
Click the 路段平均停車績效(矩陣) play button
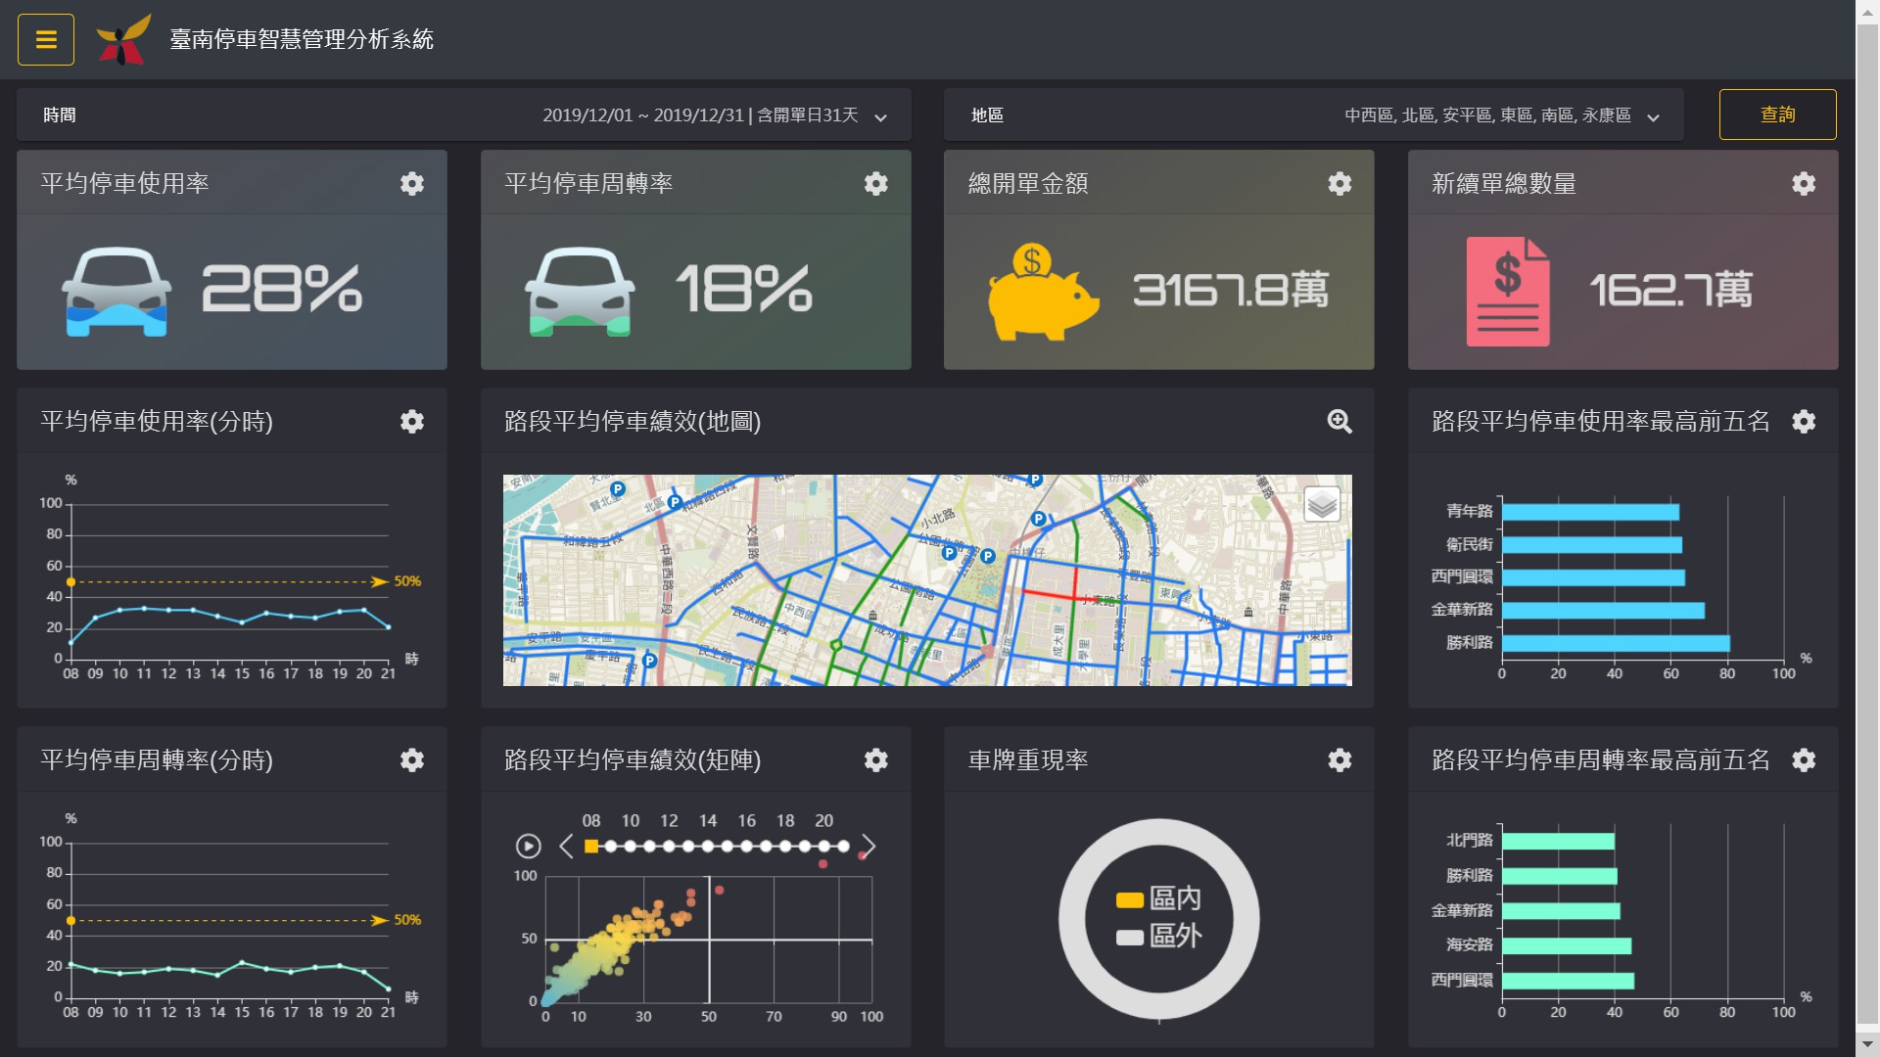click(x=530, y=846)
